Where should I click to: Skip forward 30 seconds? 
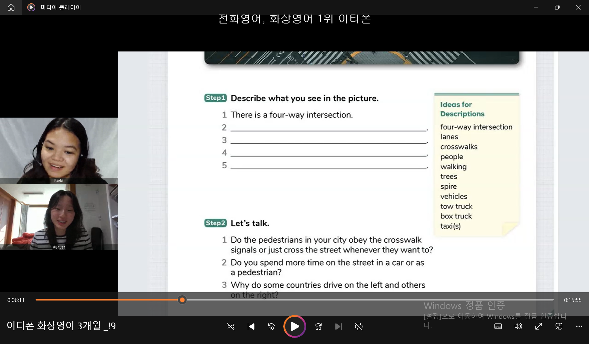pos(318,327)
